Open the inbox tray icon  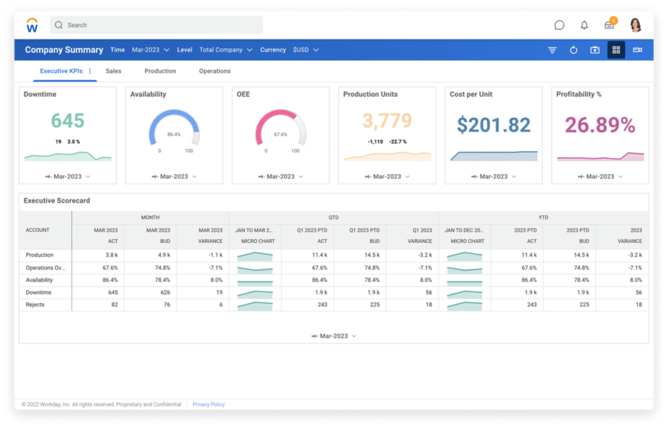coord(609,25)
